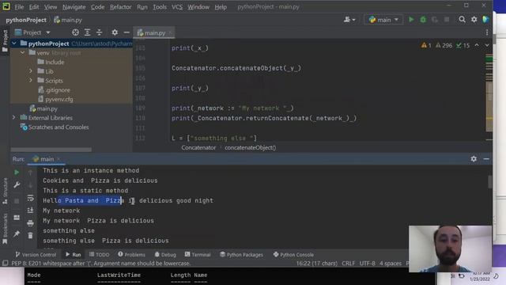Open the File menu
The image size is (506, 285).
pyautogui.click(x=19, y=7)
